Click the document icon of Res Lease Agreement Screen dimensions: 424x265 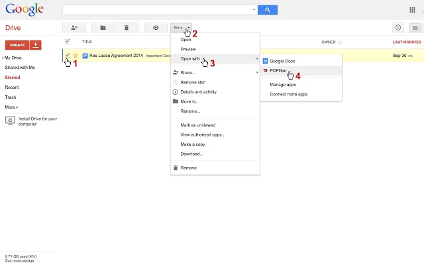coord(85,56)
